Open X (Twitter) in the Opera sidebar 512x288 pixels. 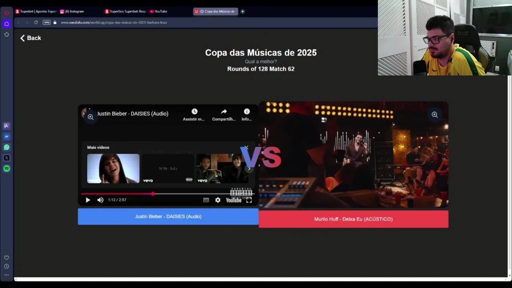point(6,158)
